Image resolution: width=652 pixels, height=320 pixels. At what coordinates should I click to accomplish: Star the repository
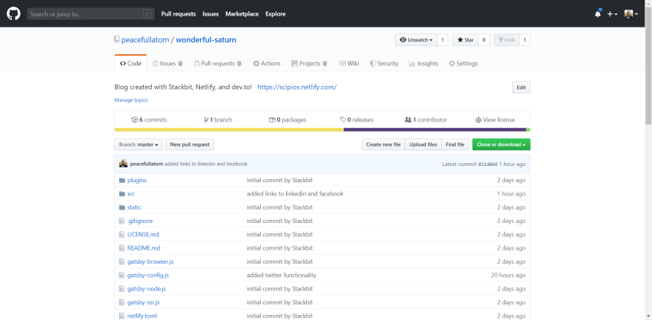[465, 40]
